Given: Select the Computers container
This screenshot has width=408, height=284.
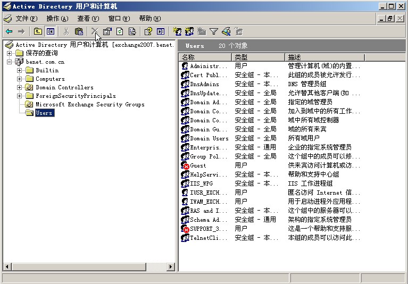Looking at the screenshot, I should [50, 79].
